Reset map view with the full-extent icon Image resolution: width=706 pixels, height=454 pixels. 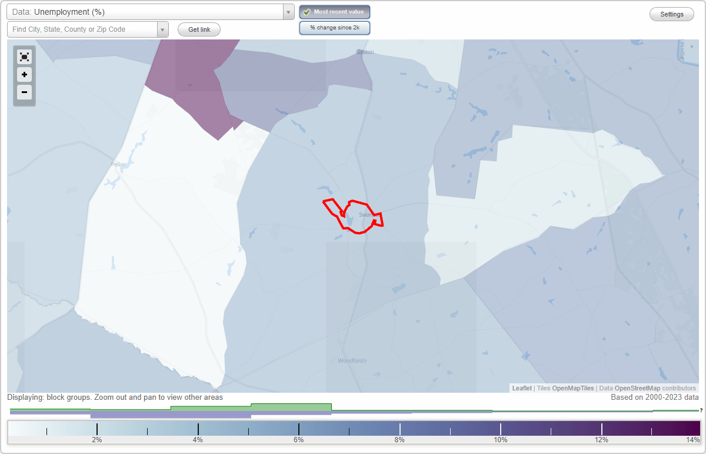24,57
